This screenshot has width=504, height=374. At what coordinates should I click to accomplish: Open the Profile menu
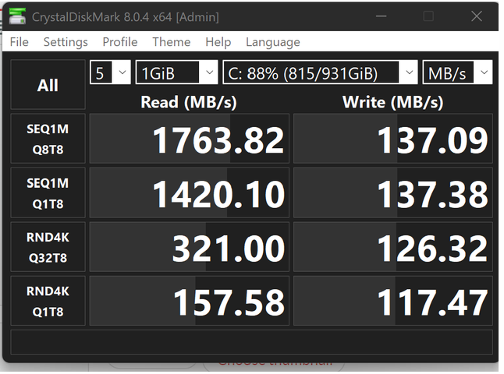pyautogui.click(x=119, y=42)
